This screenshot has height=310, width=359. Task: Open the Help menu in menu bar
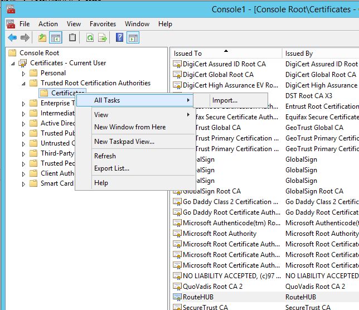click(x=165, y=24)
